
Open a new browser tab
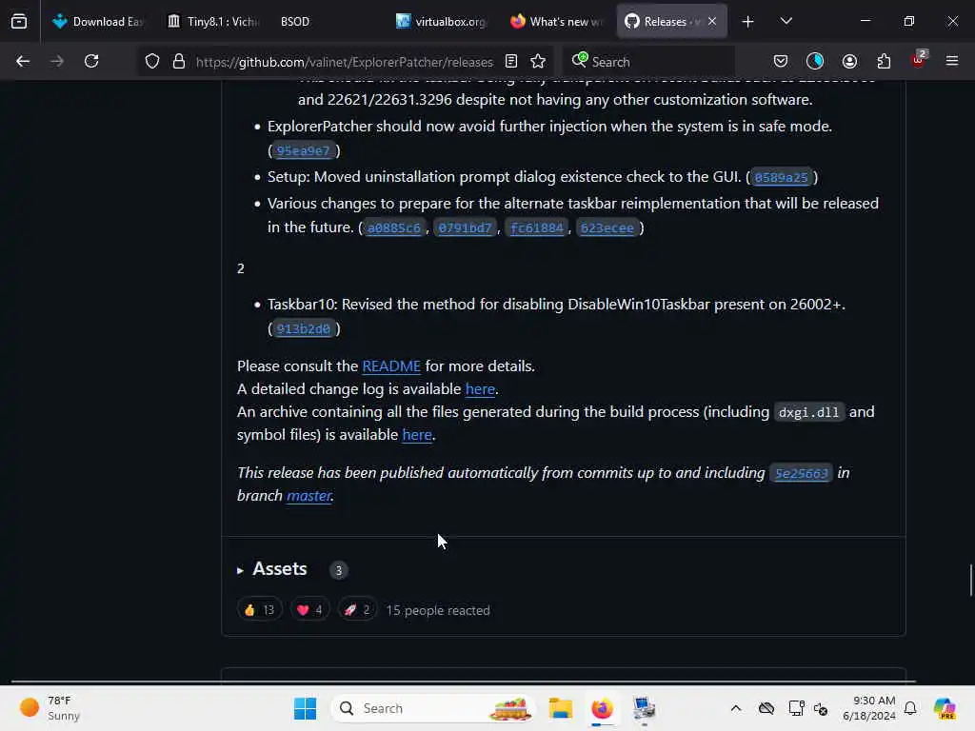747,21
